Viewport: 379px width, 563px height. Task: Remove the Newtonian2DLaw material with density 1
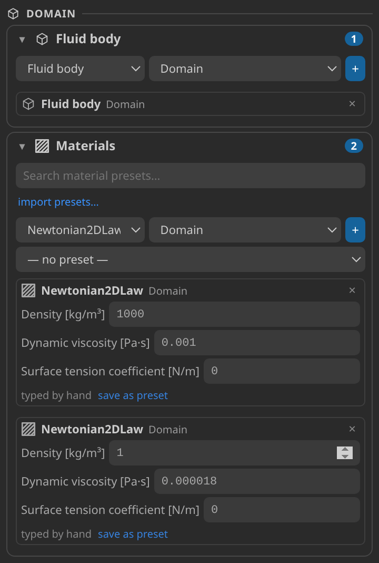[x=352, y=429]
